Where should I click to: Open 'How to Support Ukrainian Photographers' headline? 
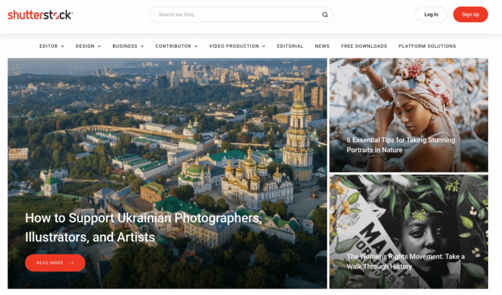click(x=143, y=228)
